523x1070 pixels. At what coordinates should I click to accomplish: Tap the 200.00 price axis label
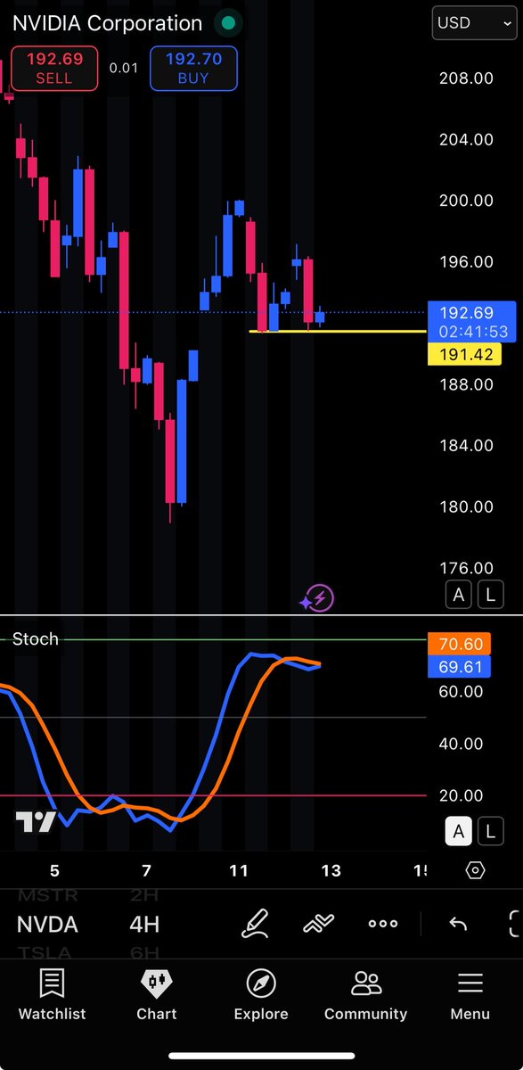coord(466,201)
